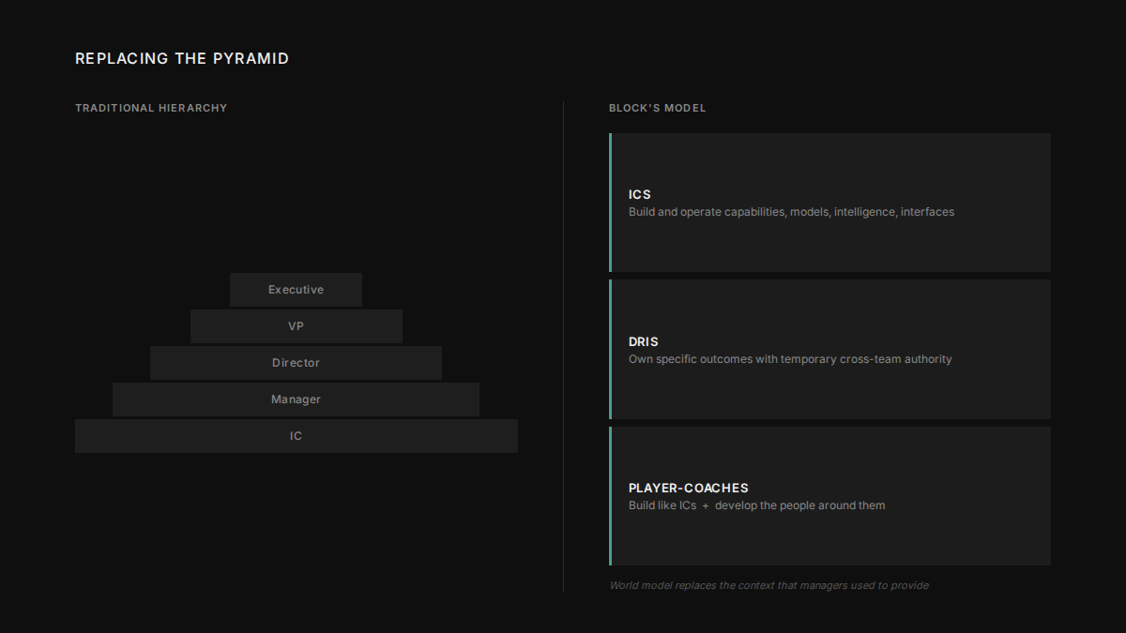Screen dimensions: 1126x633
Task: Select the italic "World model replaces" footnote
Action: coord(768,585)
